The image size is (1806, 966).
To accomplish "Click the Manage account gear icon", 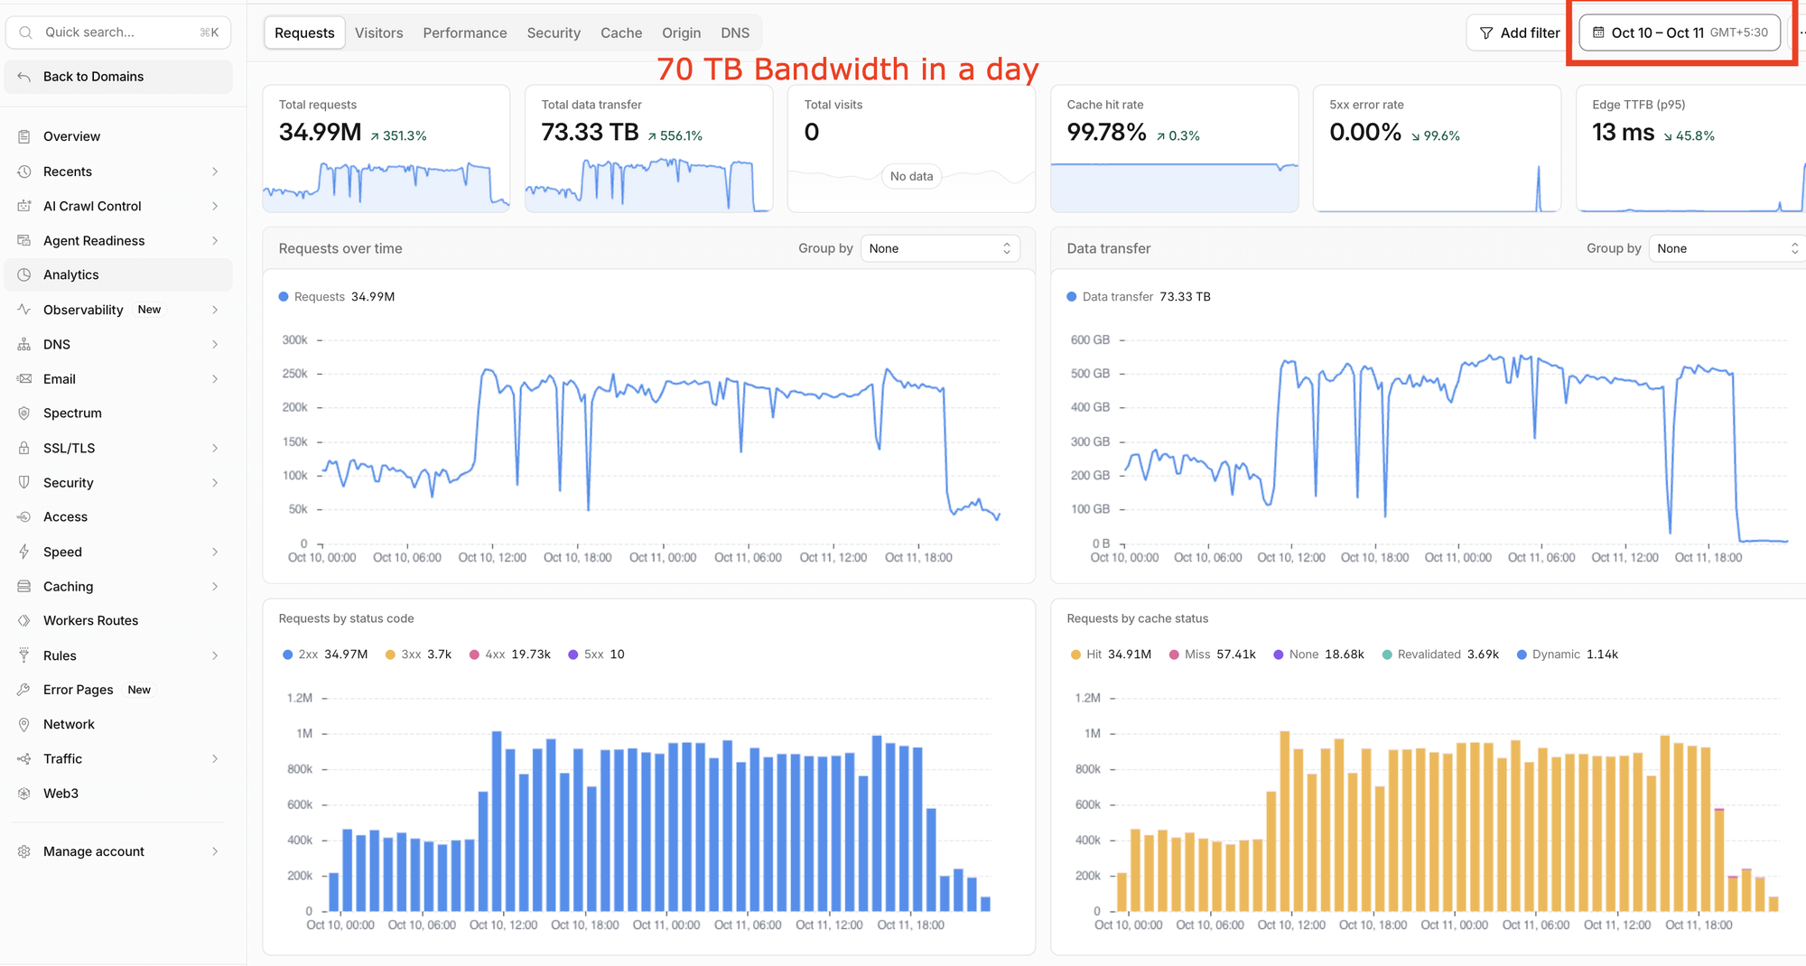I will (x=24, y=851).
